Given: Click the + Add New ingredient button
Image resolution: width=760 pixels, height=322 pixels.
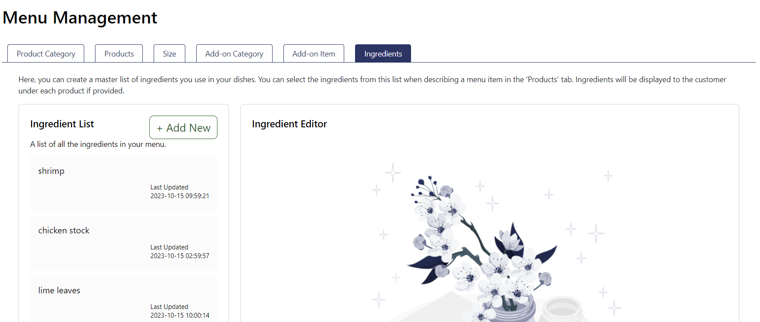Looking at the screenshot, I should coord(183,127).
